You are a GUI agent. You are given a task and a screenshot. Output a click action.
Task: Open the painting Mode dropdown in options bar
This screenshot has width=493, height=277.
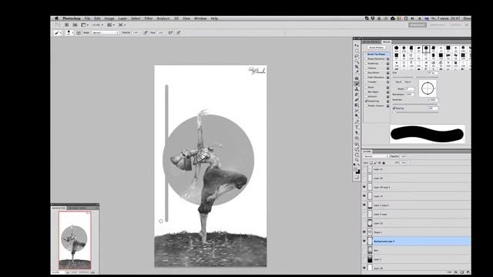pyautogui.click(x=106, y=32)
